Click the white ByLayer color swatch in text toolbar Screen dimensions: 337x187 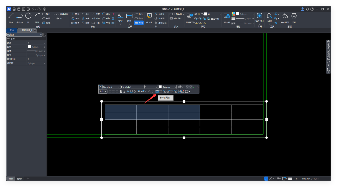160,87
